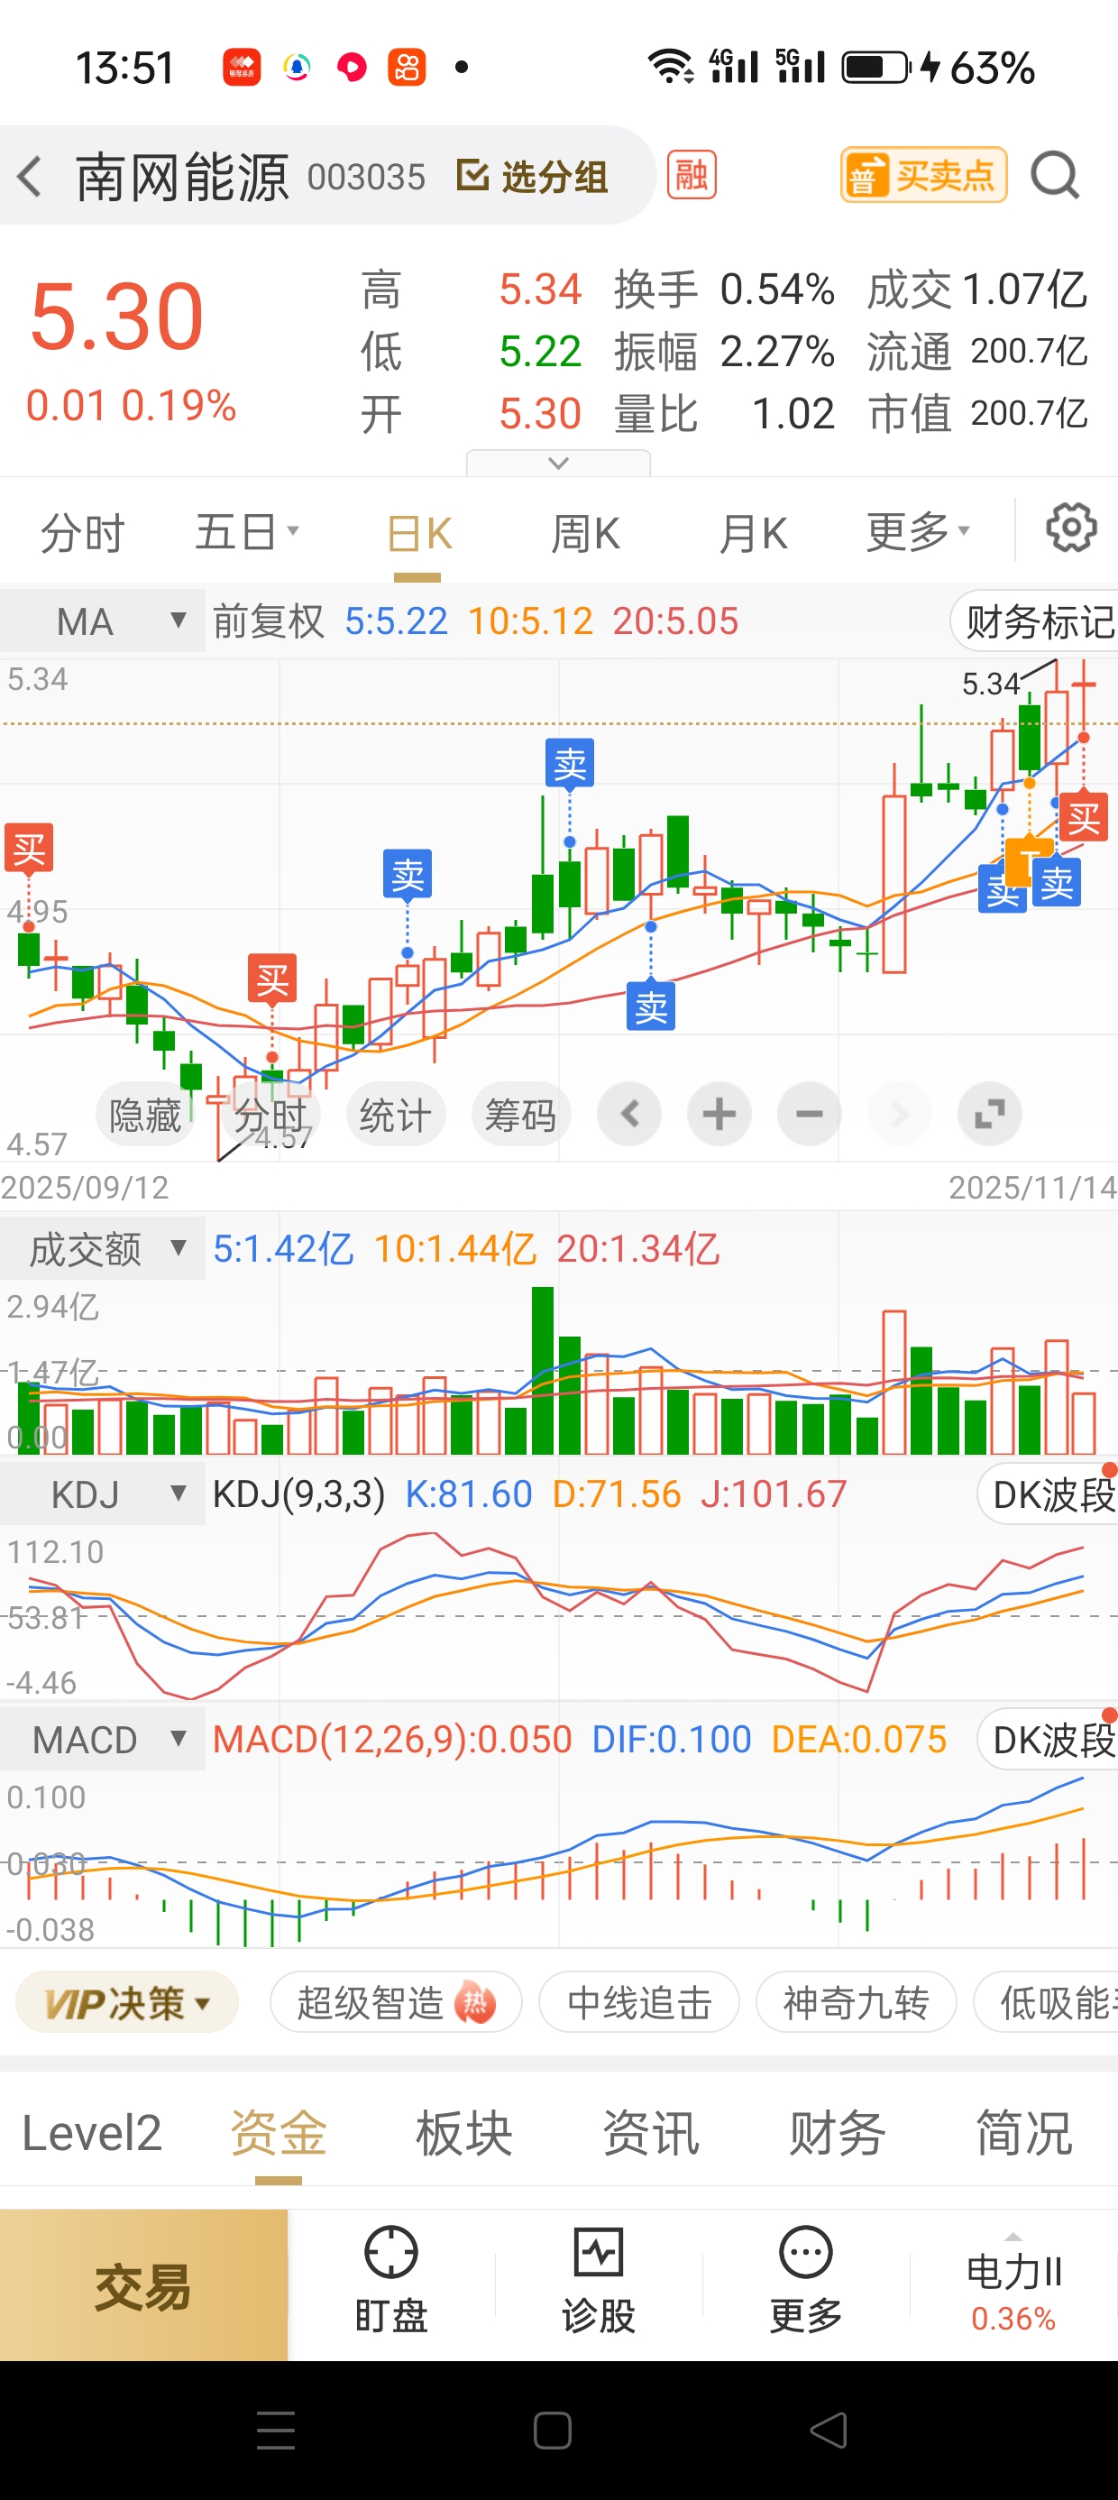Tap the 隐藏 hide button
1118x2500 pixels.
click(145, 1114)
